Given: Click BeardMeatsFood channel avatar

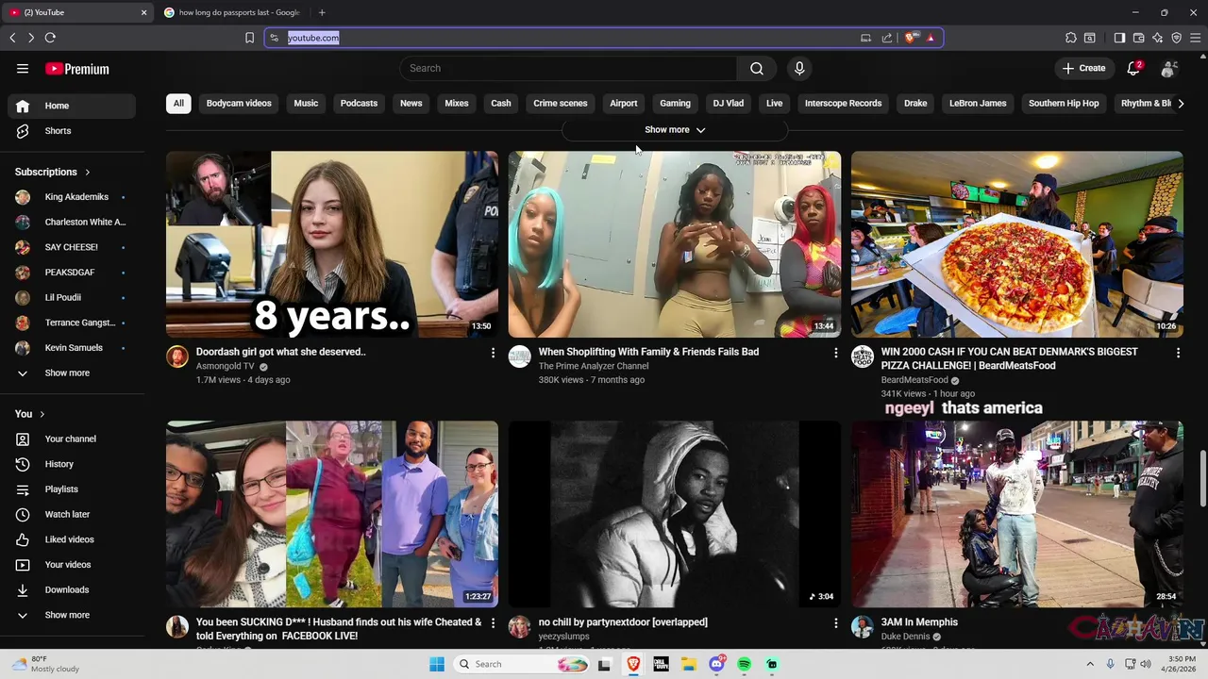Looking at the screenshot, I should [x=863, y=356].
